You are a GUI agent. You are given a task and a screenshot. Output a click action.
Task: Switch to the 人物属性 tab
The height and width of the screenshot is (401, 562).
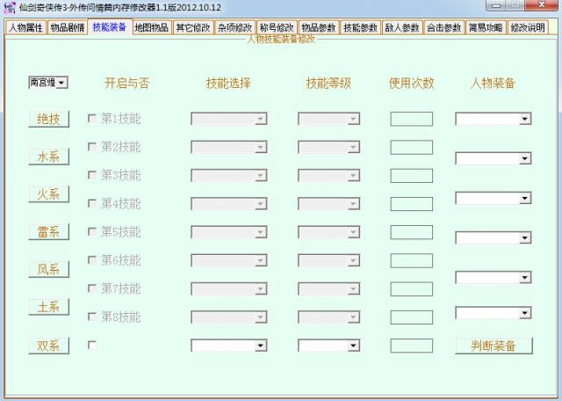click(x=25, y=27)
